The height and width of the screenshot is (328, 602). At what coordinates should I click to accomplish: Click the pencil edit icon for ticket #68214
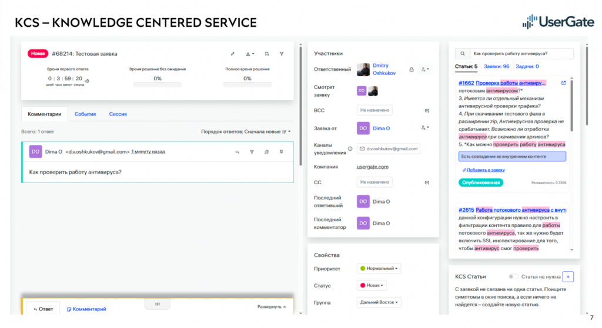pyautogui.click(x=233, y=53)
